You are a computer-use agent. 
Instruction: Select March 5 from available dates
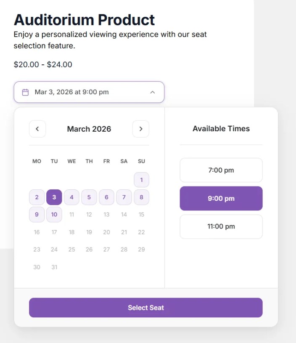pyautogui.click(x=89, y=197)
